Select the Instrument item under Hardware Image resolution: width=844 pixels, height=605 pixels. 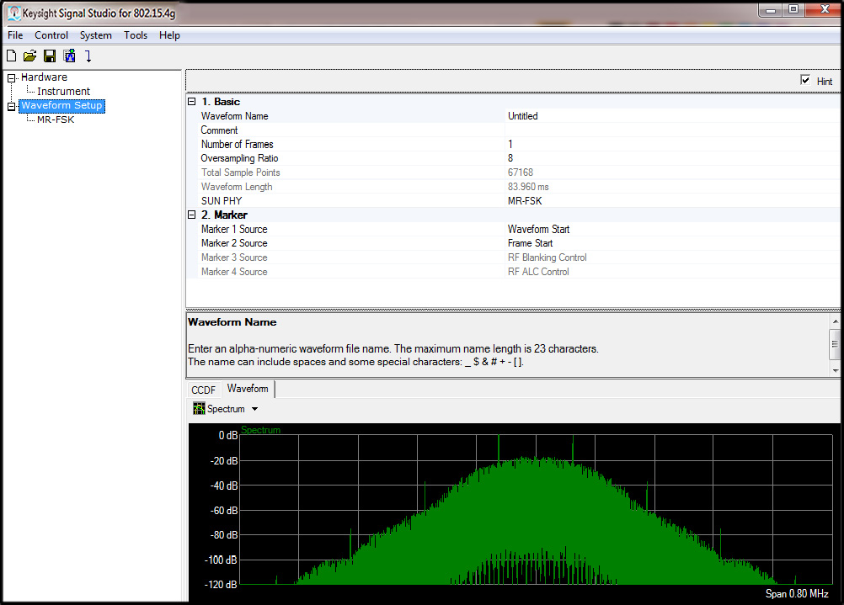click(62, 91)
